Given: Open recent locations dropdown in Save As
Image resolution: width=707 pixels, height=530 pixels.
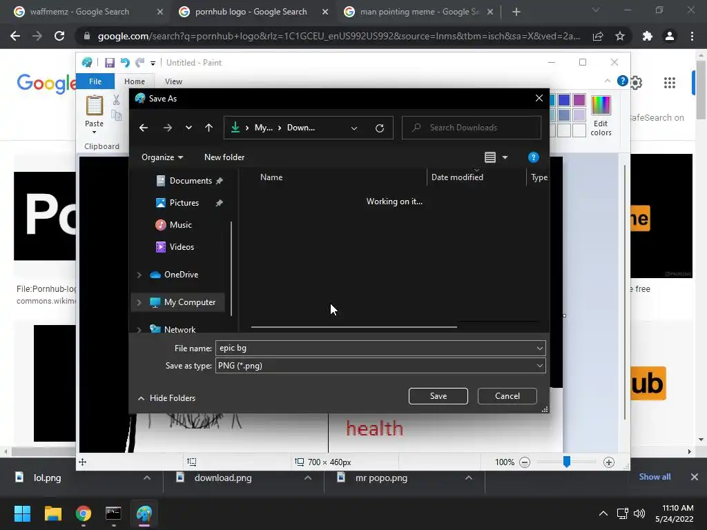Looking at the screenshot, I should [x=188, y=128].
